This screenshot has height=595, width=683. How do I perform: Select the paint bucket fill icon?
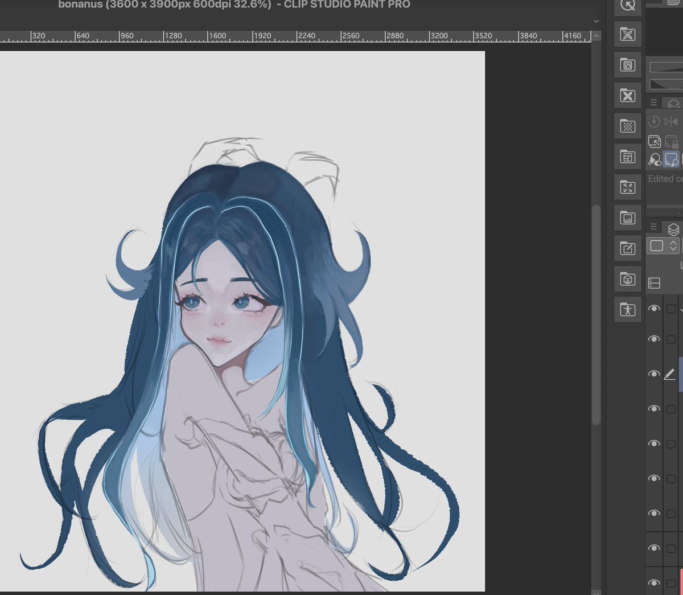click(x=655, y=160)
